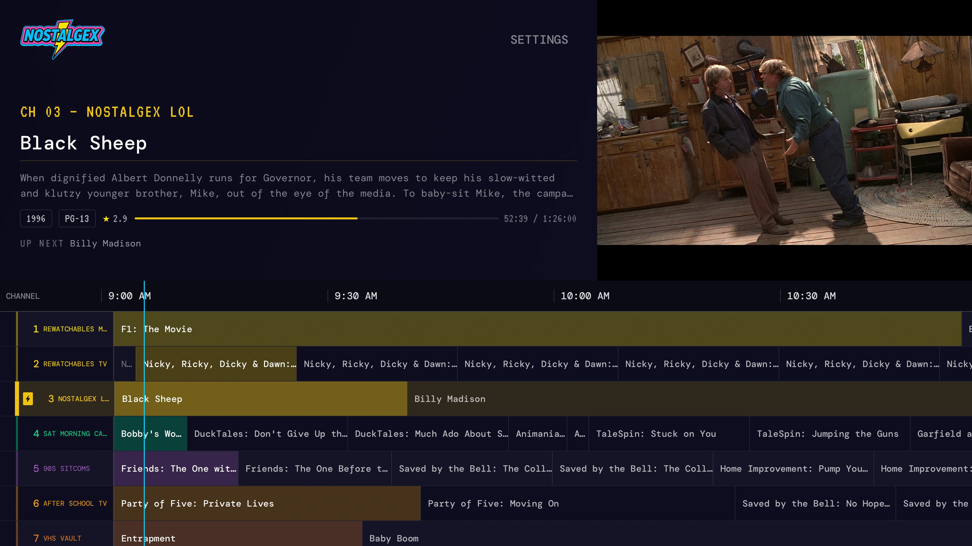
Task: Click the current time indicator line
Action: [144, 413]
